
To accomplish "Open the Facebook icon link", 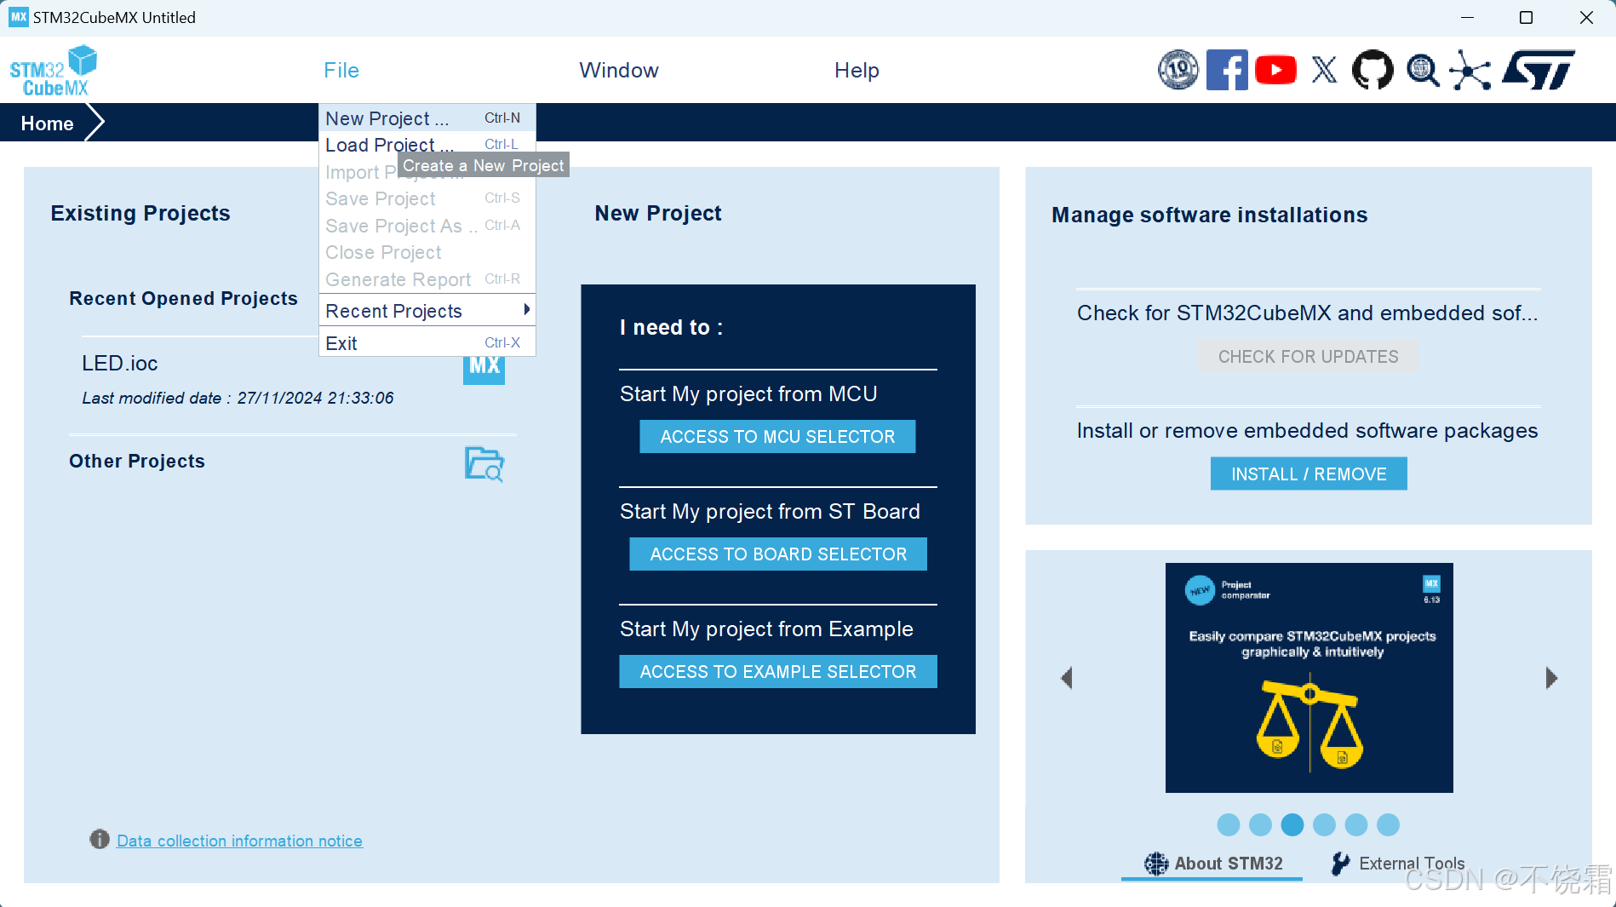I will (x=1227, y=70).
